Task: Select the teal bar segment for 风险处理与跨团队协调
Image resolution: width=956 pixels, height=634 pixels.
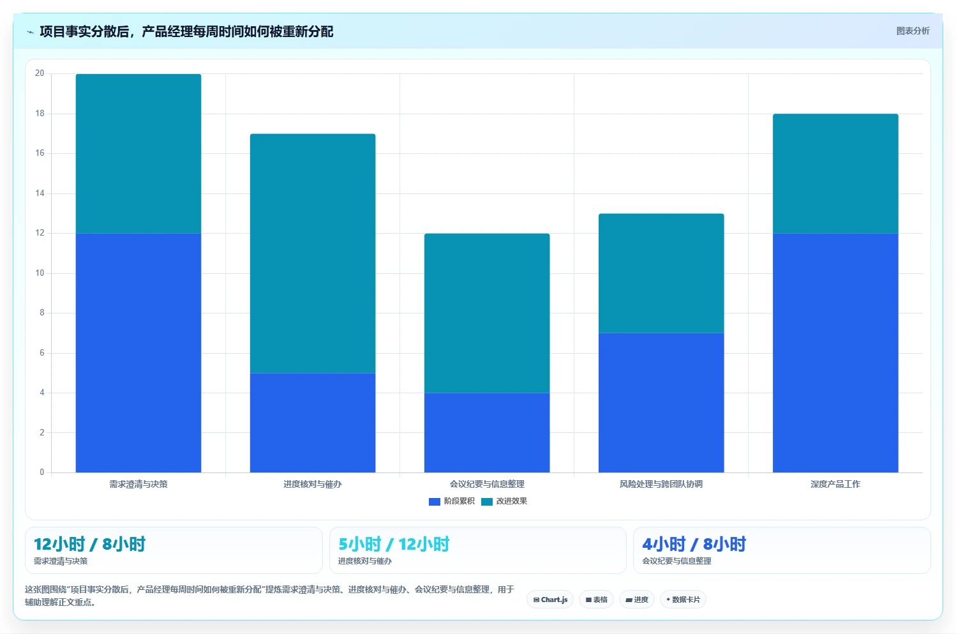Action: coord(661,273)
